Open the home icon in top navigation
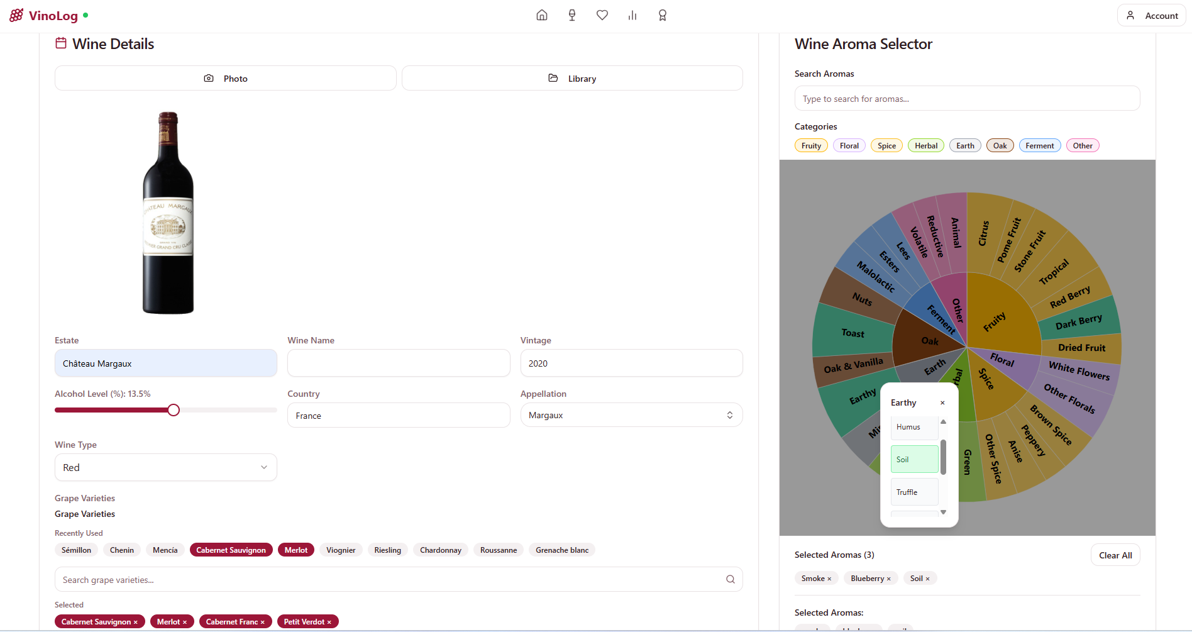The width and height of the screenshot is (1192, 632). tap(542, 15)
